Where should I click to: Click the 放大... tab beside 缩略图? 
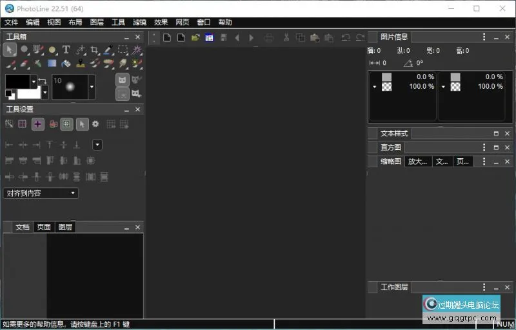[x=417, y=161]
